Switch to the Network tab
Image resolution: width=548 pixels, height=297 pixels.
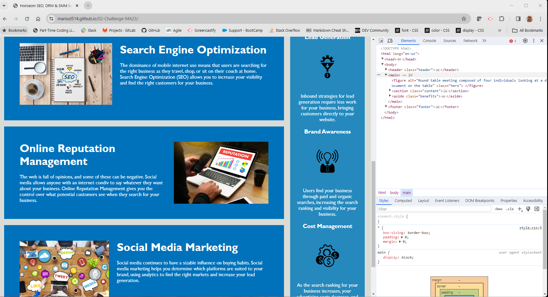tap(470, 41)
